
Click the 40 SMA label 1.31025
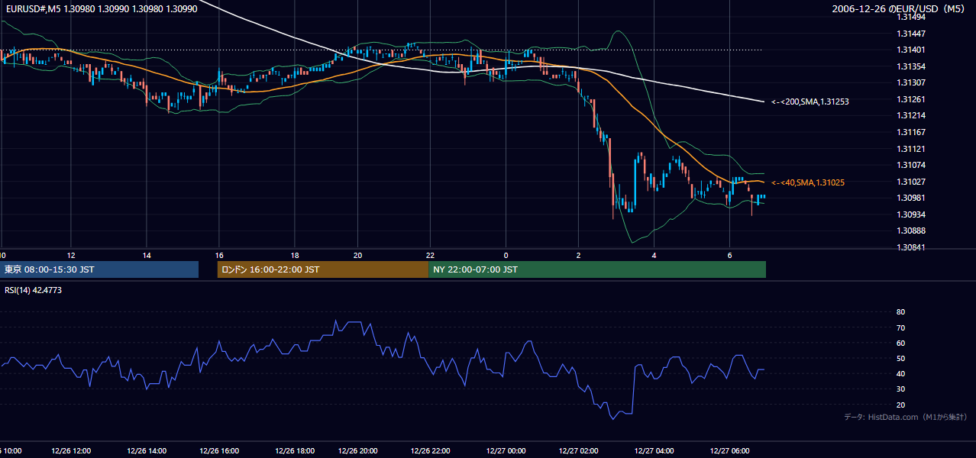[807, 182]
